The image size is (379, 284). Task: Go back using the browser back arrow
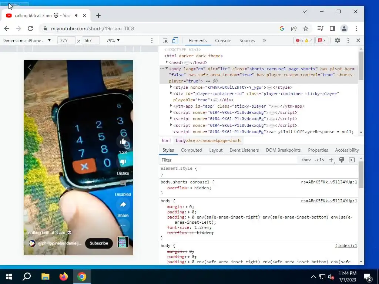(7, 28)
